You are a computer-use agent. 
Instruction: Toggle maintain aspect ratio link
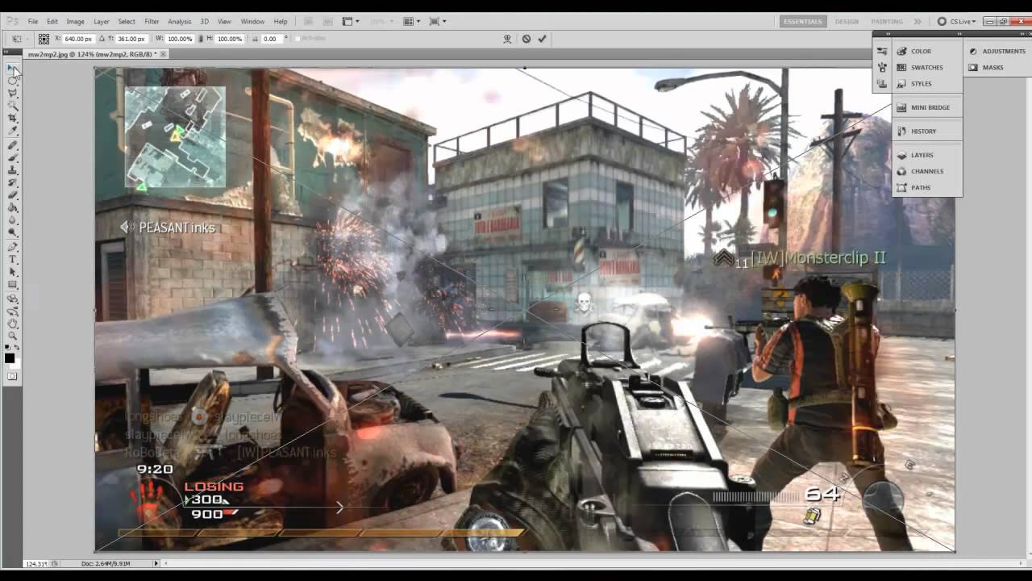click(x=201, y=39)
